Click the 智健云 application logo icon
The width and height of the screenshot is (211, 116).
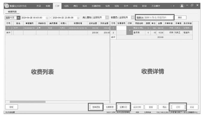7,6
